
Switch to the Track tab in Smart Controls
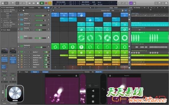coord(26,72)
